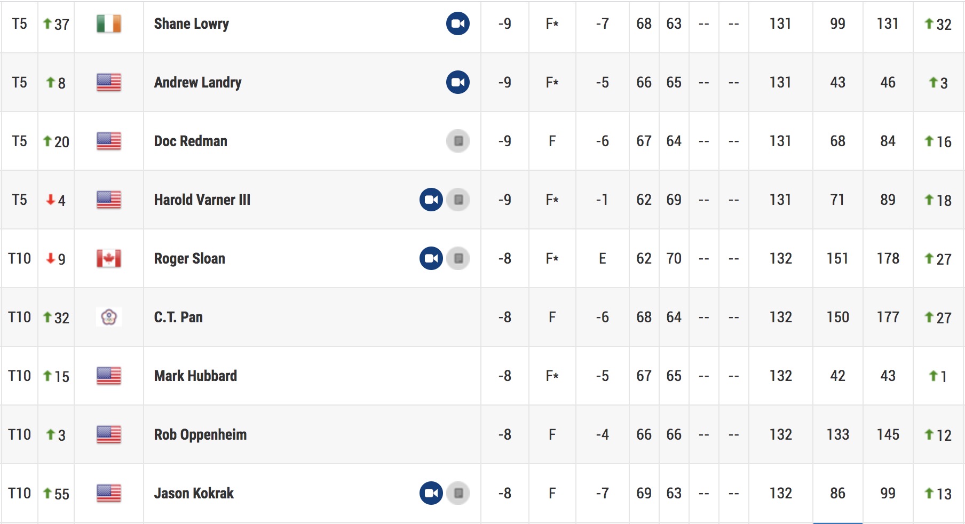Expand Rob Oppenheim's scorecard row
This screenshot has height=524, width=965.
[482, 434]
